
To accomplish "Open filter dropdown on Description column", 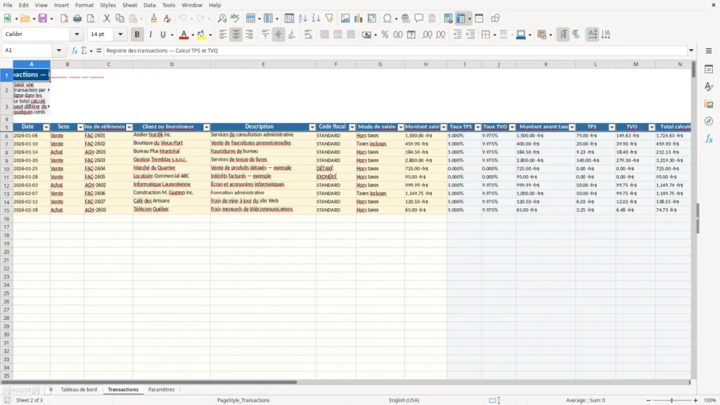I will (x=312, y=127).
